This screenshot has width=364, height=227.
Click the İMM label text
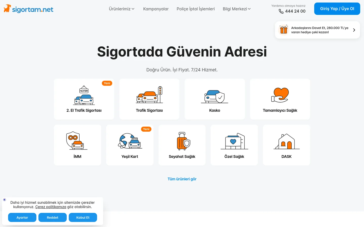click(77, 156)
